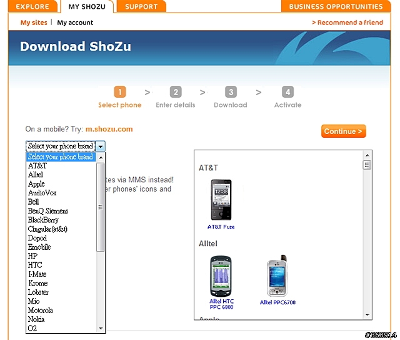Click the Download step label
The height and width of the screenshot is (340, 400).
[231, 105]
